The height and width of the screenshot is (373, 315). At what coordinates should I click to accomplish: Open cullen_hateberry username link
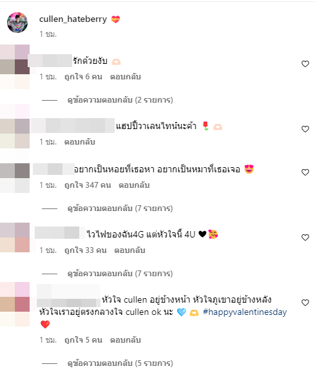(x=73, y=19)
